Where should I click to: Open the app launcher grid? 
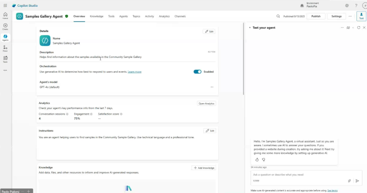(x=5, y=5)
